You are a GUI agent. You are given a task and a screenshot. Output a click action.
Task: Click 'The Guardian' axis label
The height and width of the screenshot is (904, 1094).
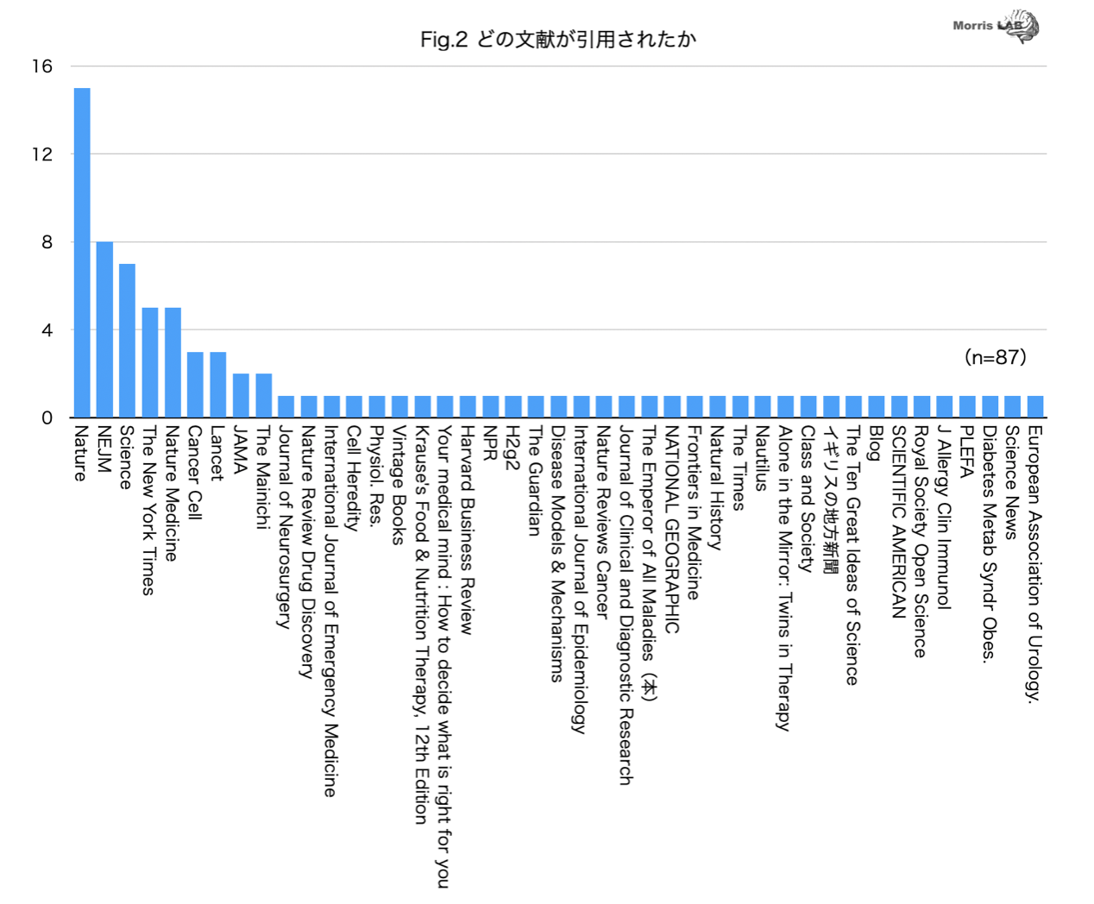(534, 480)
